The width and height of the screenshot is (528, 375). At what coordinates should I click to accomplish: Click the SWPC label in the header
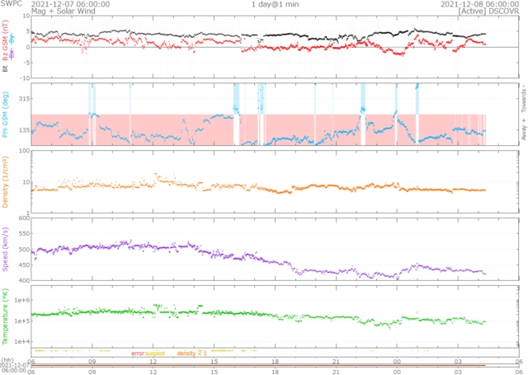pos(11,4)
